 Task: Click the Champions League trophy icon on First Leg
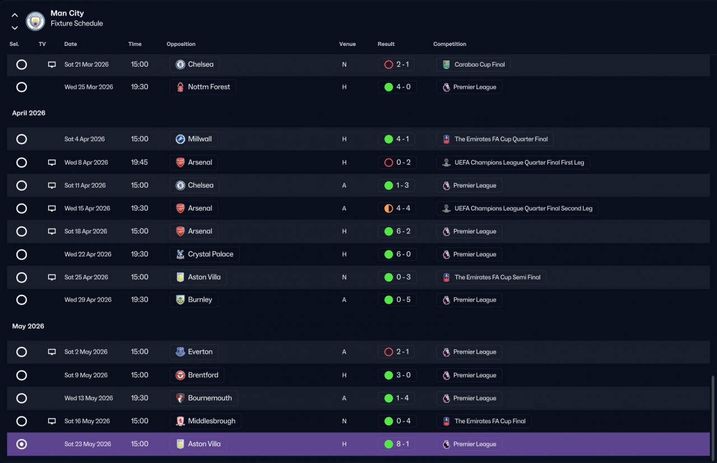pyautogui.click(x=446, y=162)
